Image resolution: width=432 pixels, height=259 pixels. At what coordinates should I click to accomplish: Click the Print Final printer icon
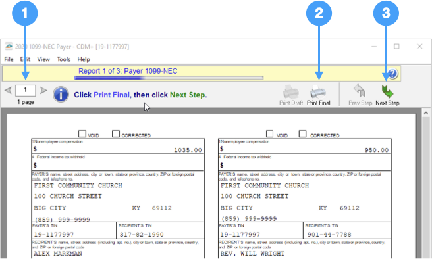click(318, 92)
